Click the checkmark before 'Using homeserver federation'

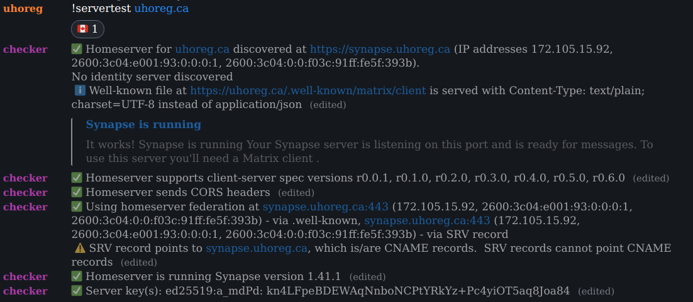[x=77, y=207]
